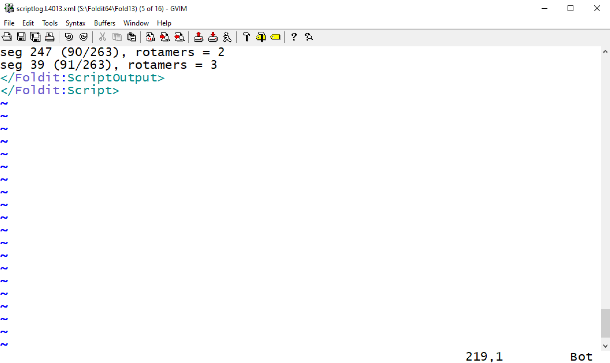This screenshot has width=610, height=363.
Task: Click the Find Next icon
Action: pos(165,37)
